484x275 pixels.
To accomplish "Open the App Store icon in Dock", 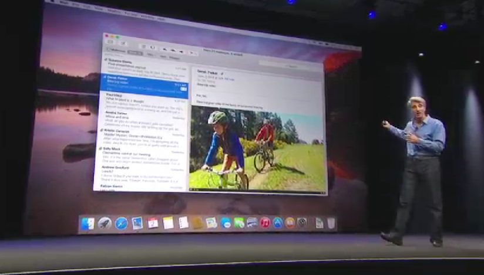I will point(278,223).
